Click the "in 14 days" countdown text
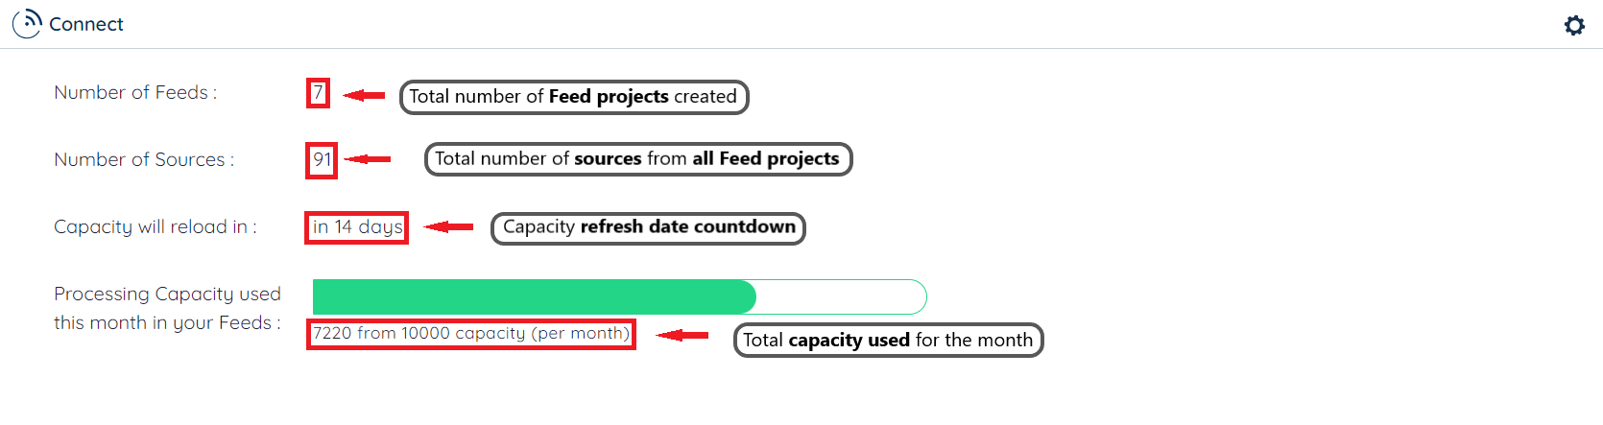 coord(357,227)
